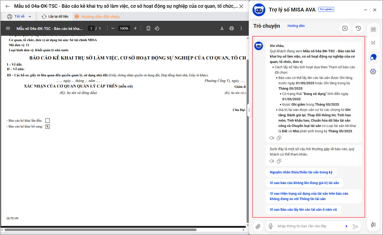Play audio of the FAQ intro message

[x=272, y=161]
